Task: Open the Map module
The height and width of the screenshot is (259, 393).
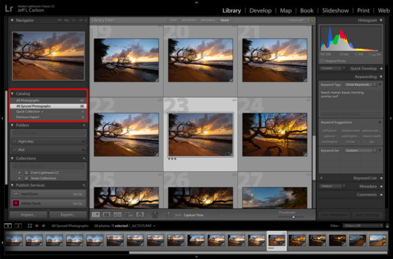Action: [286, 10]
